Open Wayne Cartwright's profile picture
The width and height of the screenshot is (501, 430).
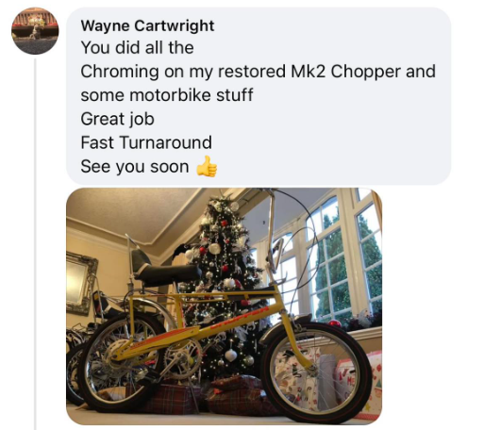click(x=35, y=30)
